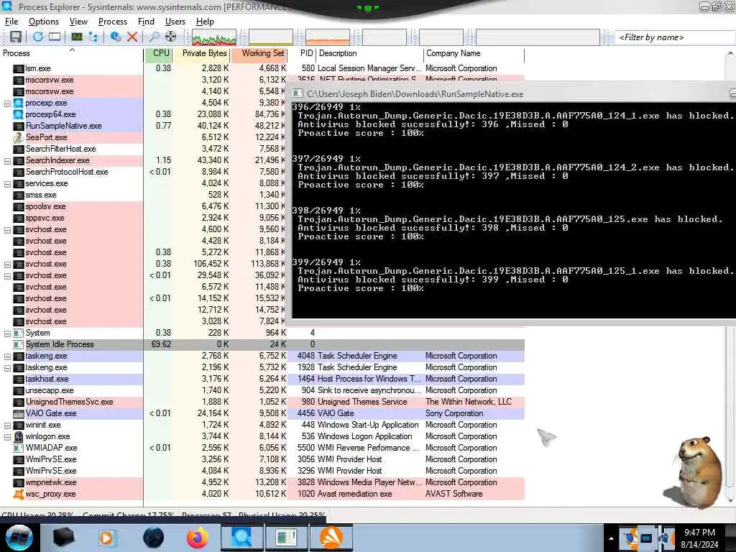Sort by the PID column header
The image size is (736, 552).
point(303,53)
